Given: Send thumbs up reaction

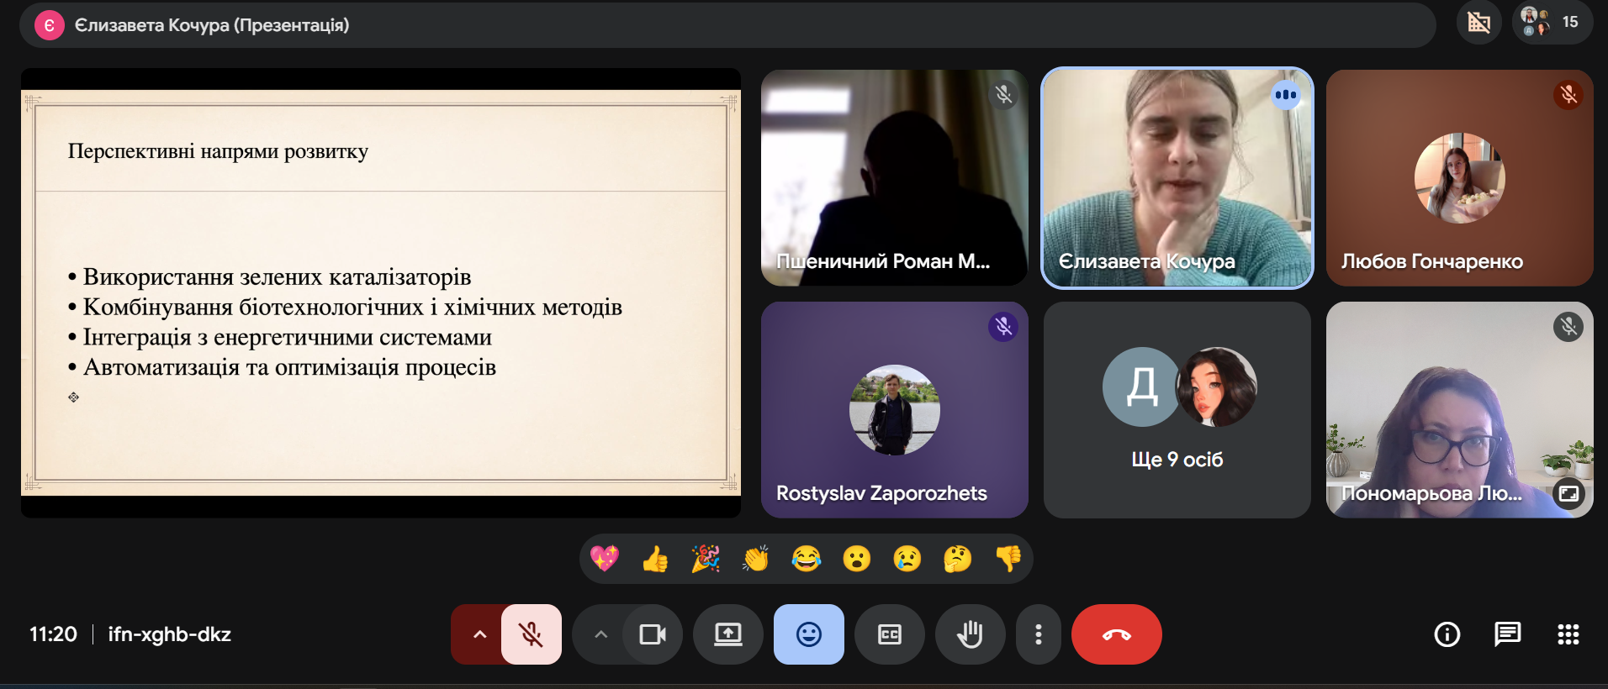Looking at the screenshot, I should pyautogui.click(x=655, y=559).
